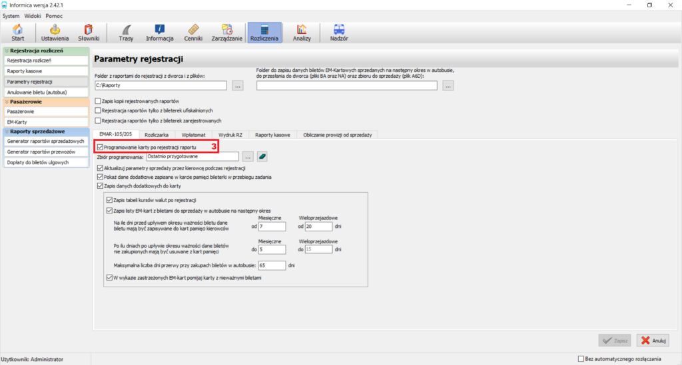Open the Zarządzanie management icon

pos(227,33)
